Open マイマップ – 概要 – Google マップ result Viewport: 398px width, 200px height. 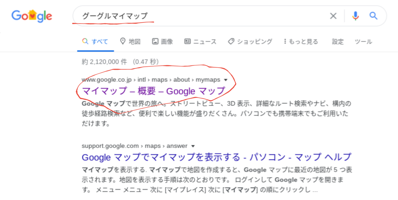154,91
